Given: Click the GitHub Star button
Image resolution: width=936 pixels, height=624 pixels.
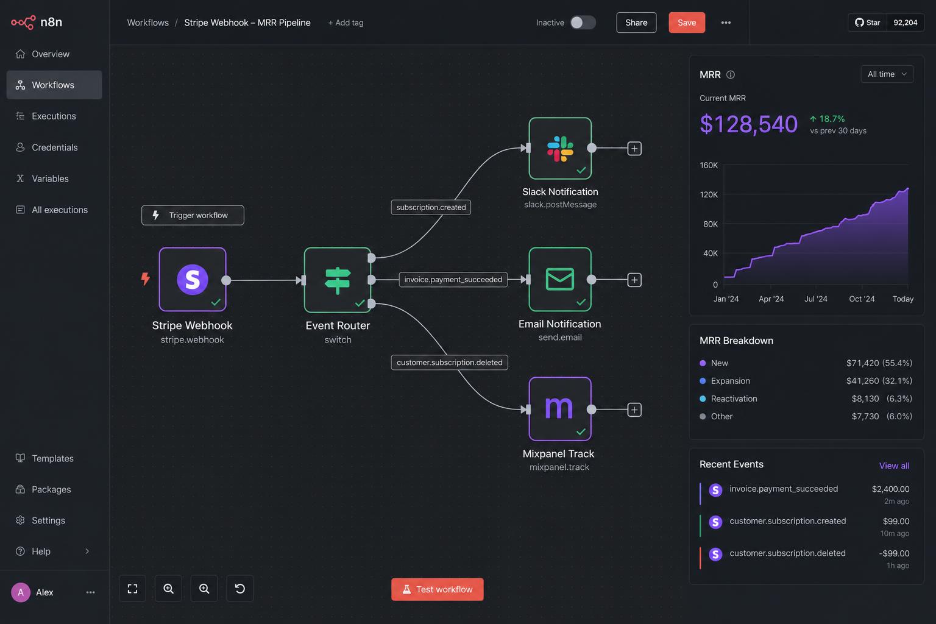Looking at the screenshot, I should click(x=867, y=23).
